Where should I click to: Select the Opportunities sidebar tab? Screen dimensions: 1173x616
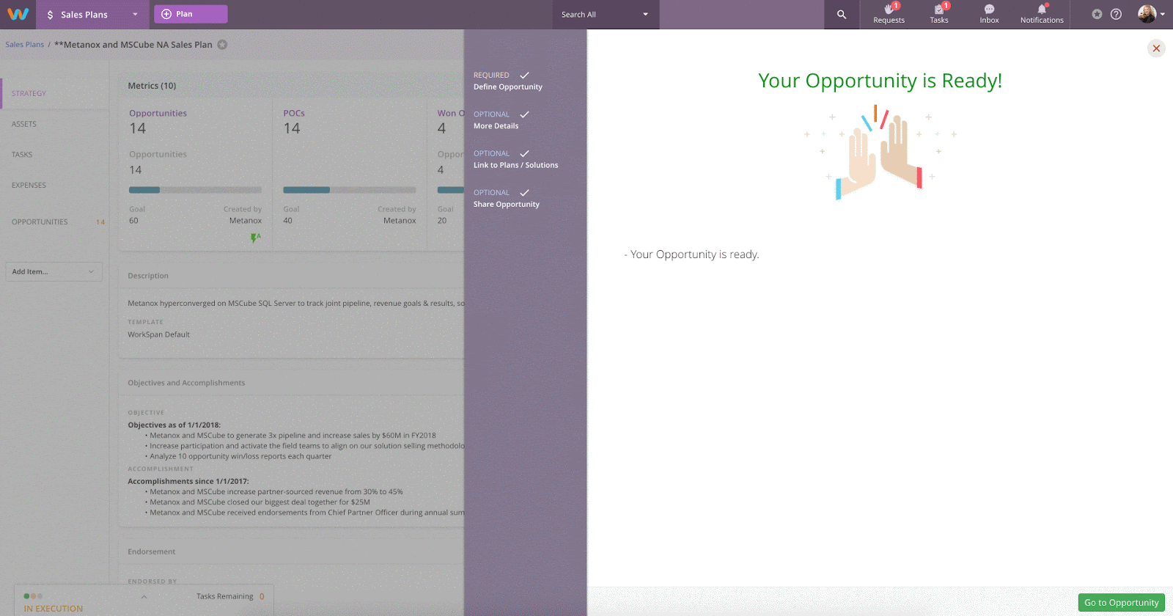point(40,222)
